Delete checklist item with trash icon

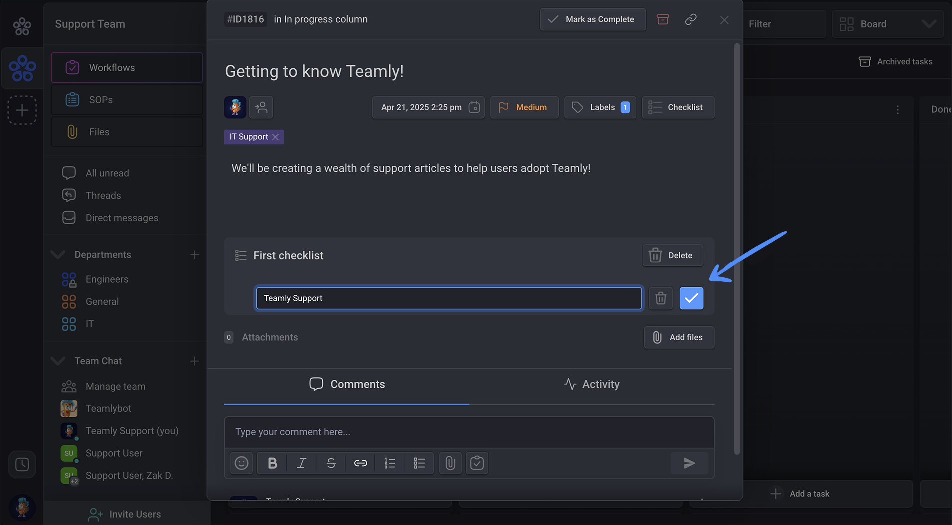click(661, 298)
